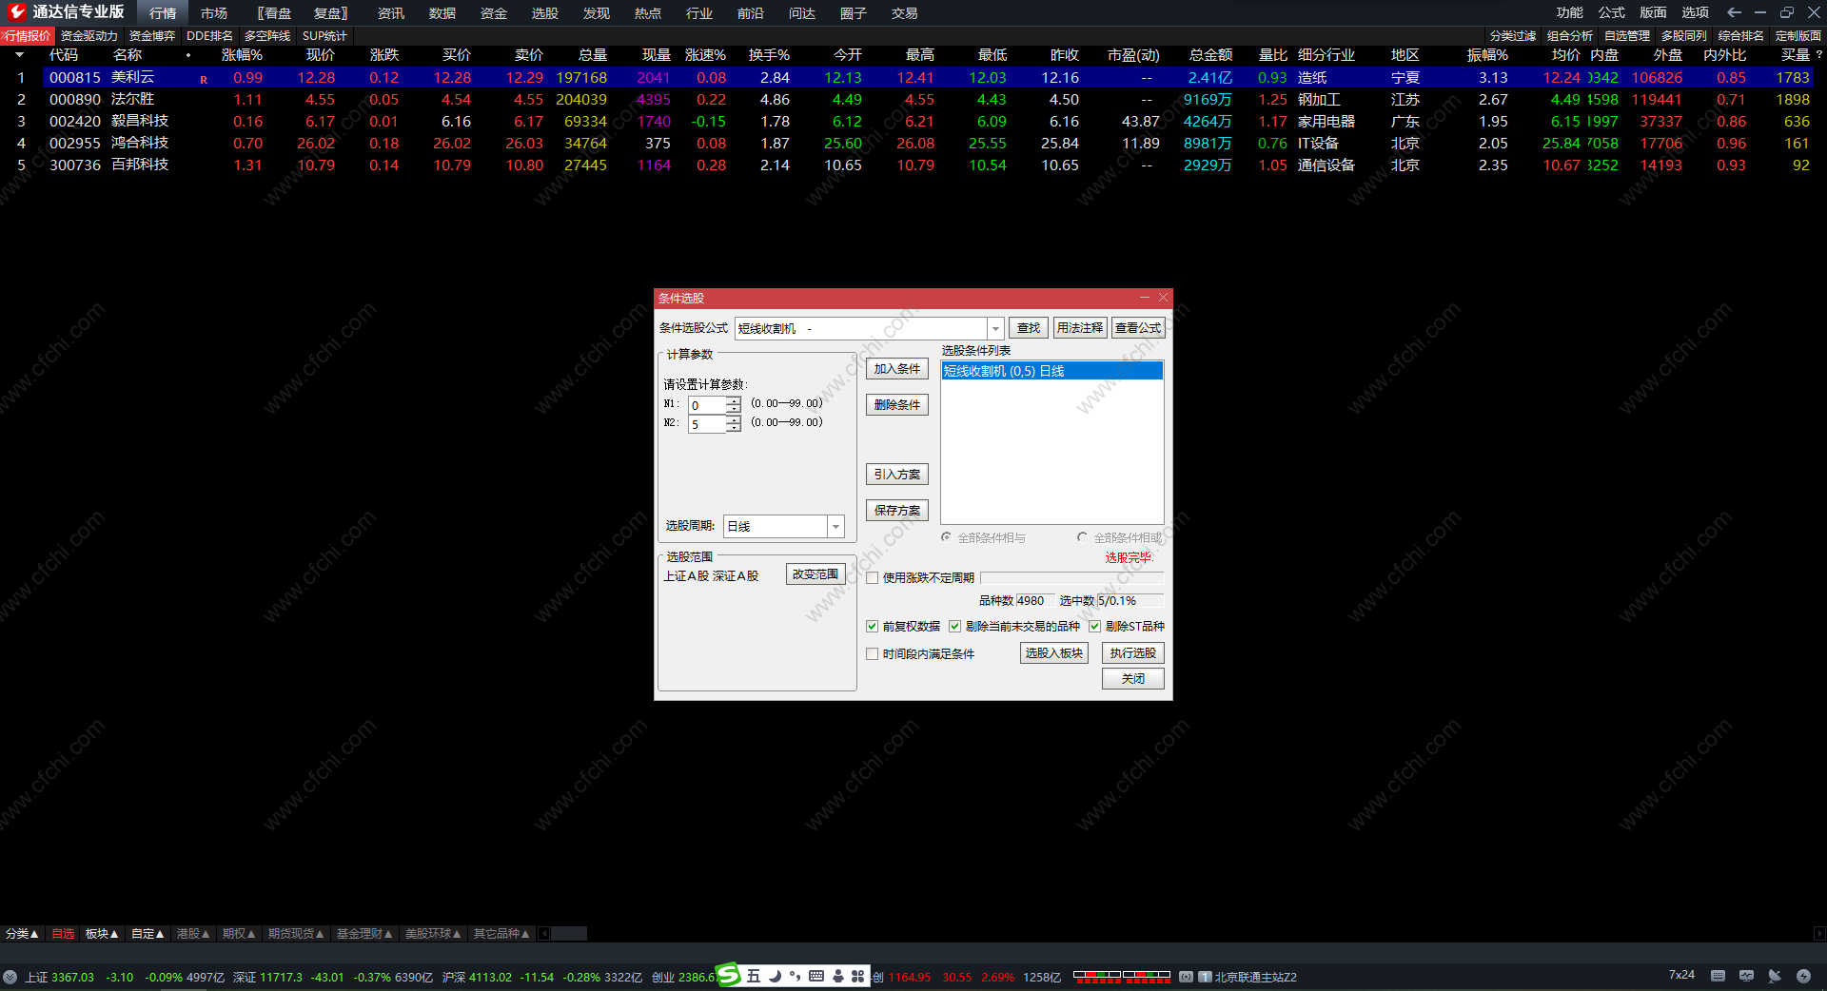Click 加入条件 button

897,369
